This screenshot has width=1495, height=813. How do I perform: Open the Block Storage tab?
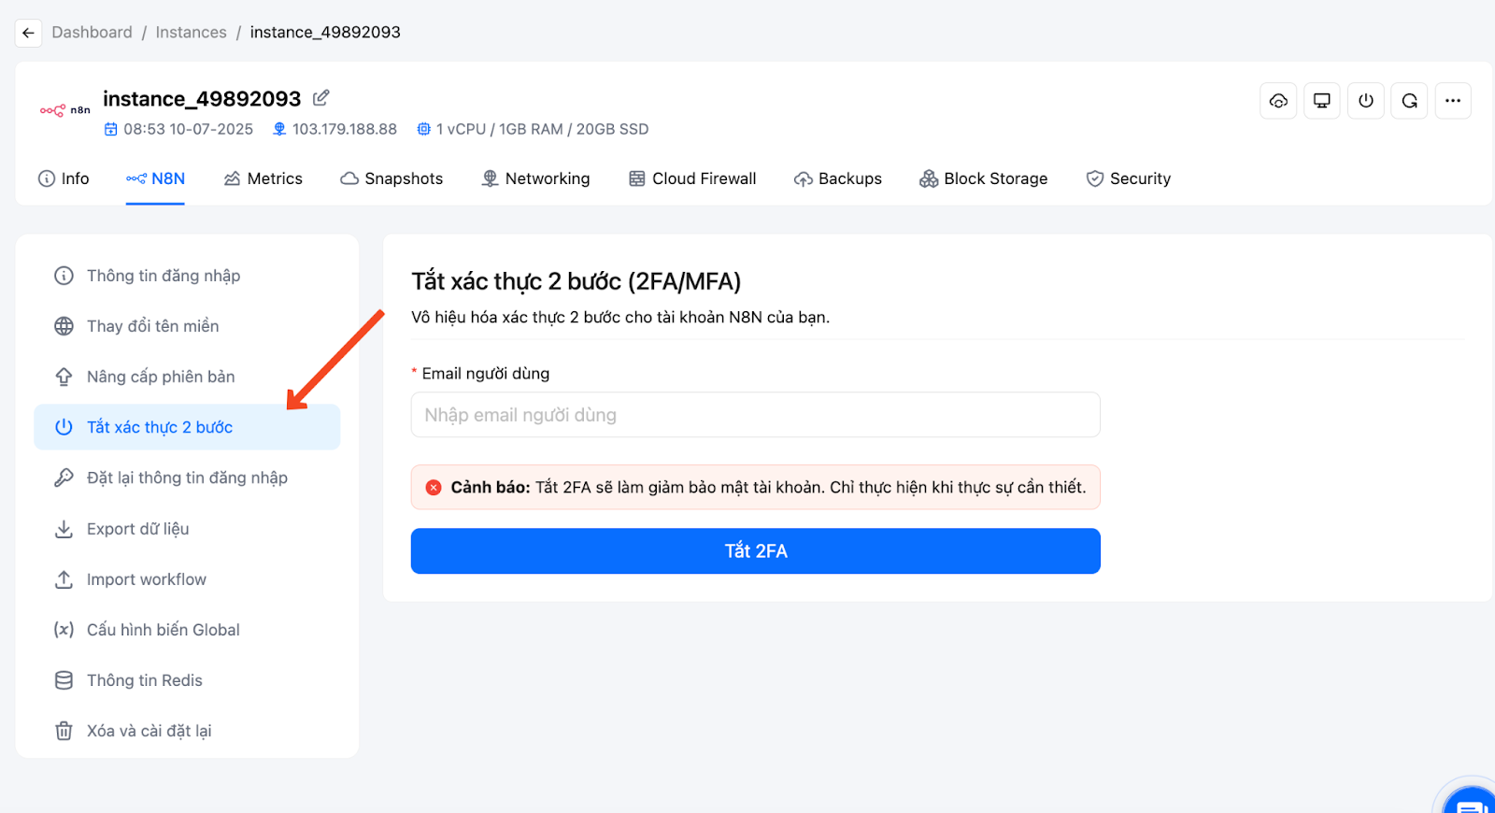tap(984, 178)
